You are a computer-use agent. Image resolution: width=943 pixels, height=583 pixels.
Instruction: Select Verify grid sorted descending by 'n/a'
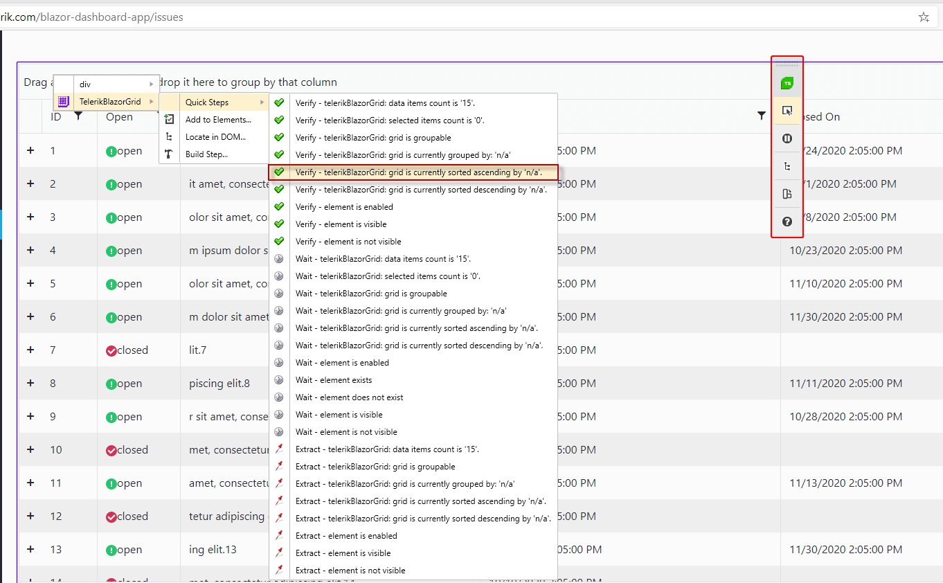pos(413,189)
